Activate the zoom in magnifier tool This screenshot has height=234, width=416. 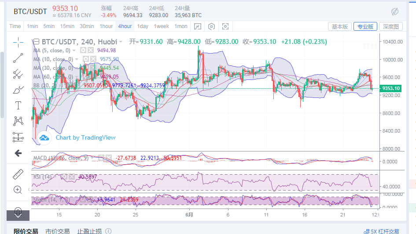tap(18, 190)
